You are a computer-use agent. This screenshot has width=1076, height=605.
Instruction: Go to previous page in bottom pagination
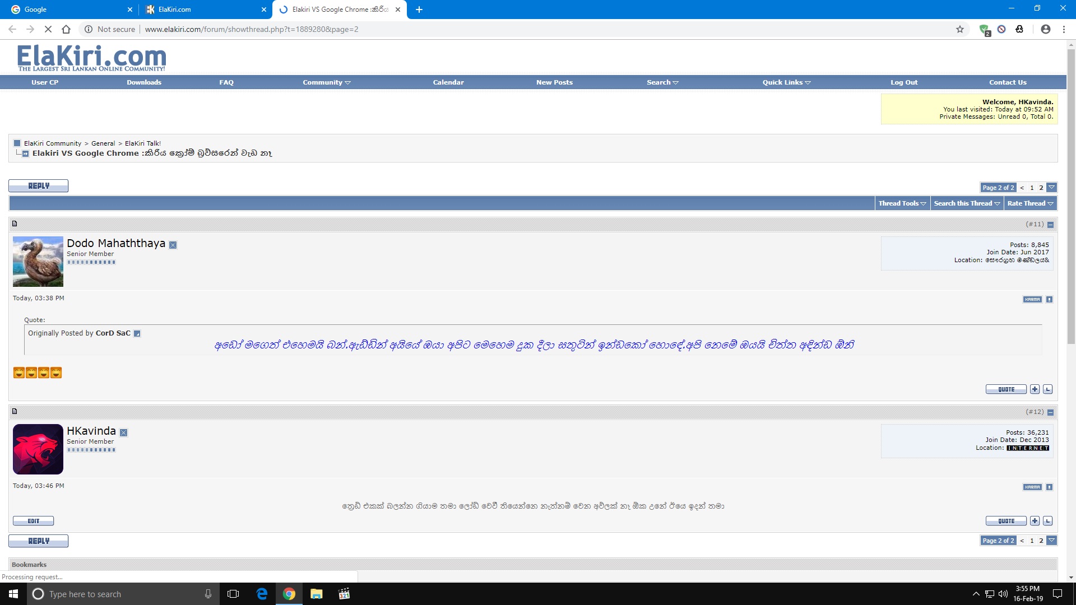[x=1022, y=541]
